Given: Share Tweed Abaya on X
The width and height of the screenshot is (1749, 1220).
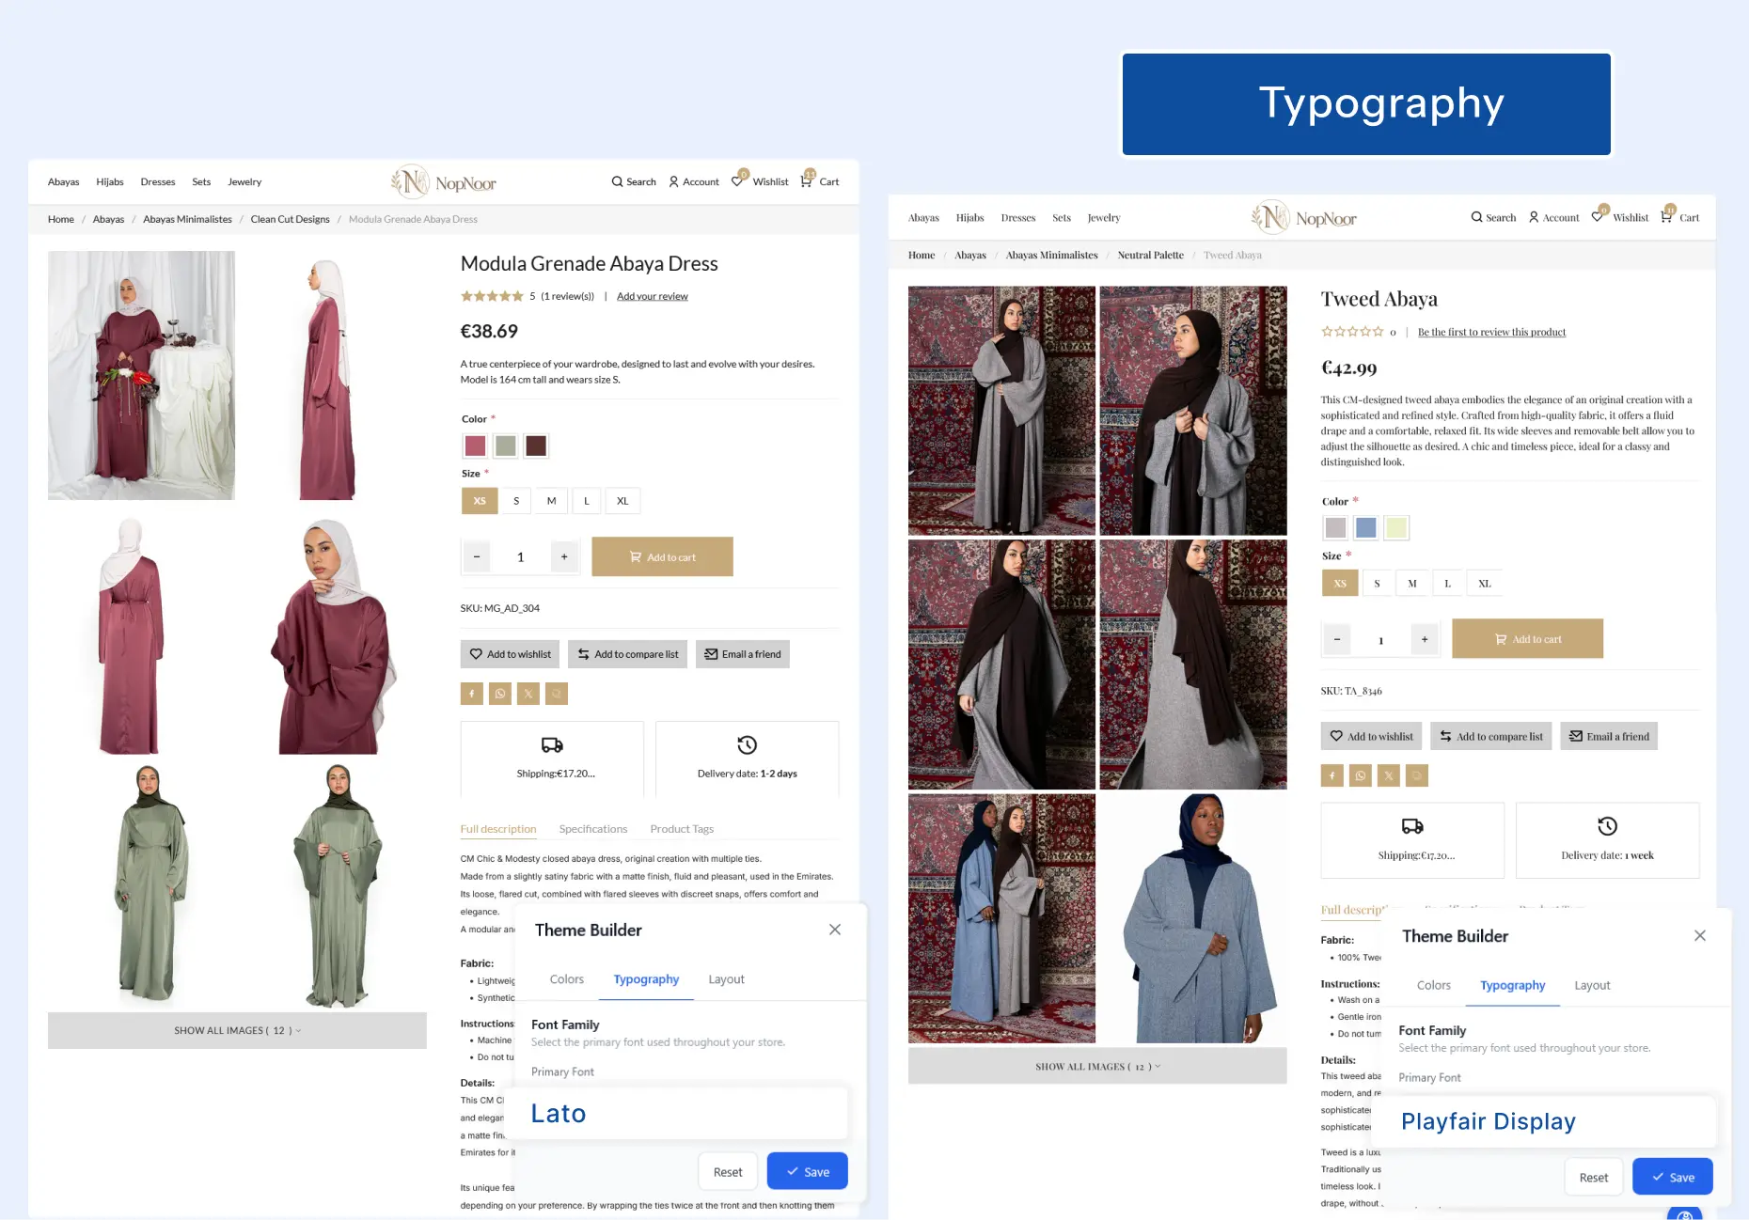Looking at the screenshot, I should click(x=1388, y=775).
